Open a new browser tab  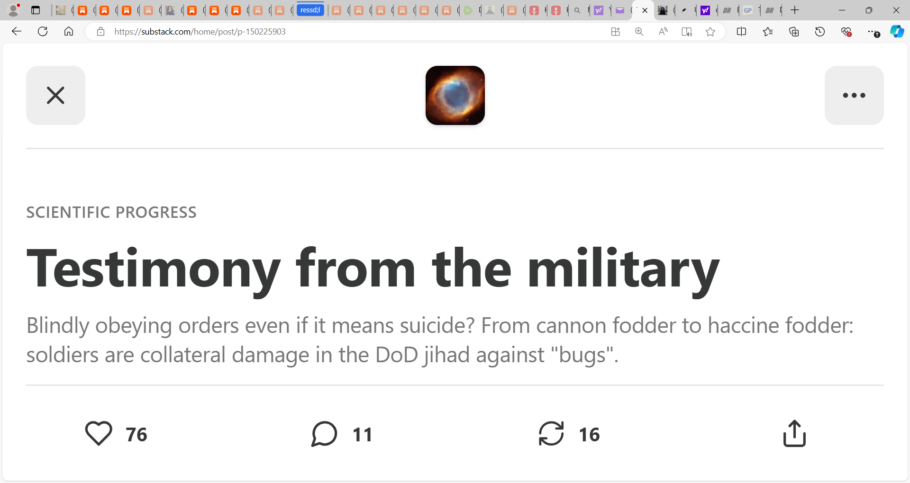tap(795, 10)
